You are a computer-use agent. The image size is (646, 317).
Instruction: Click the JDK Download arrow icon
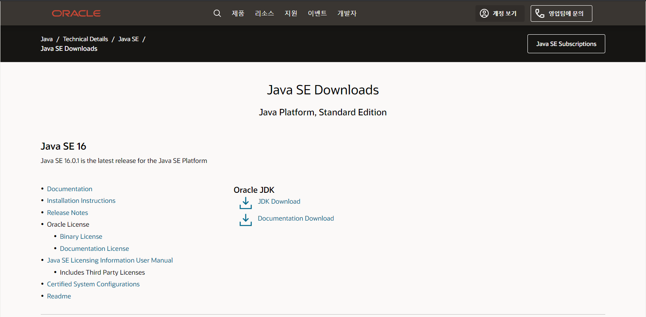coord(246,203)
